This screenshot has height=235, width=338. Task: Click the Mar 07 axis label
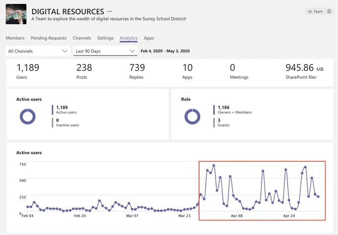132,216
